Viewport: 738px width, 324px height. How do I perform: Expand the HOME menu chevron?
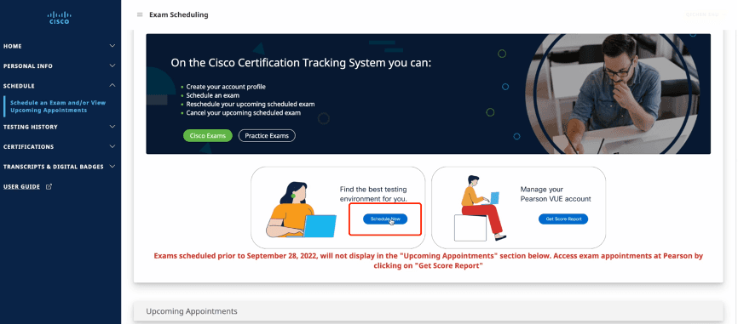coord(112,46)
